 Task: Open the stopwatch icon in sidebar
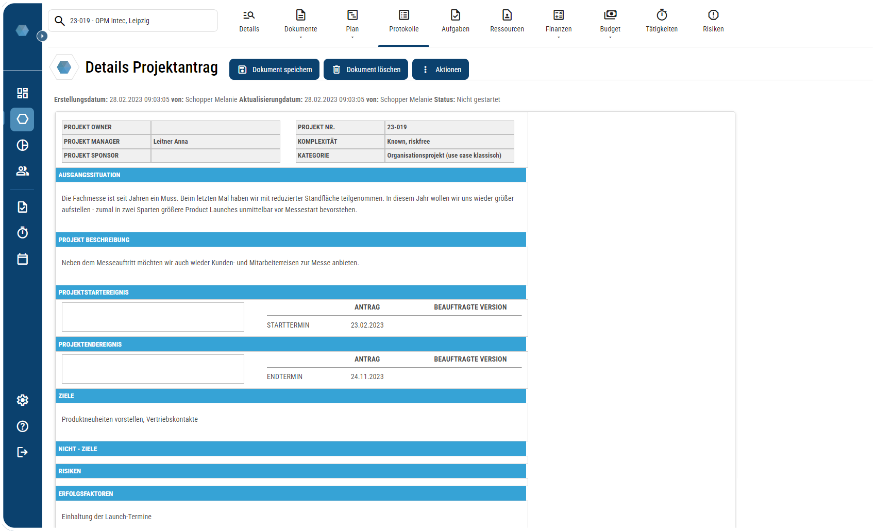point(22,233)
